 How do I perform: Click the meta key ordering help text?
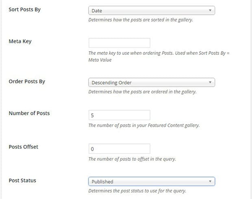click(x=159, y=56)
